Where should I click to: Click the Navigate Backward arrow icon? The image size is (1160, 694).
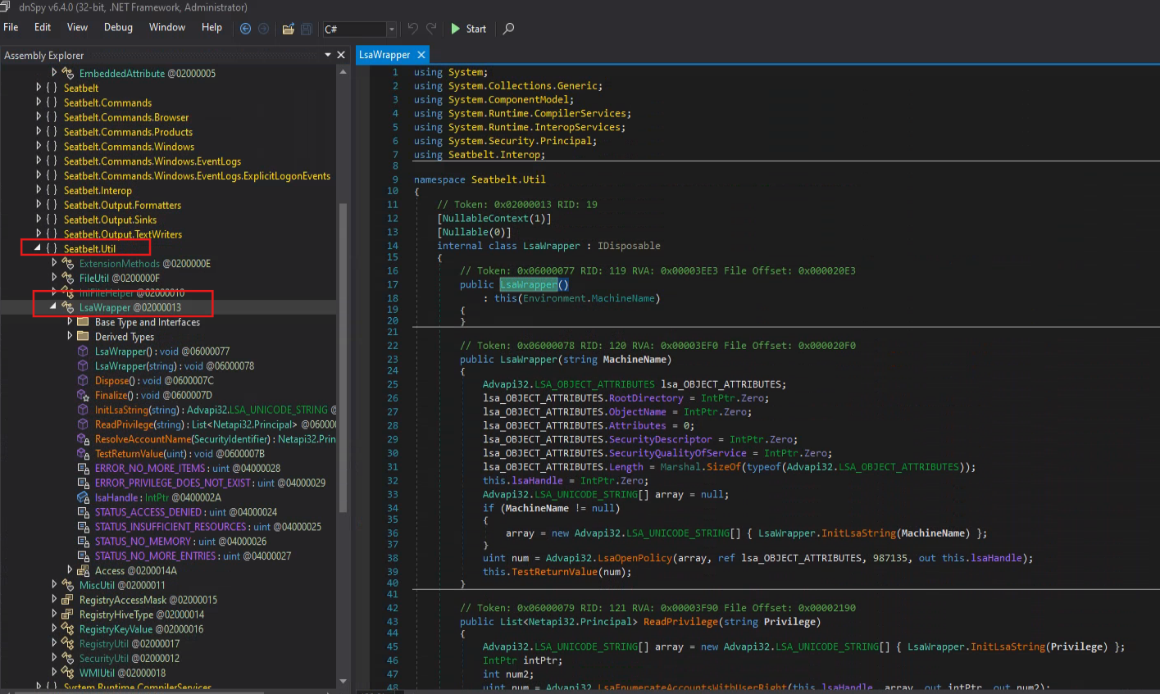[246, 29]
